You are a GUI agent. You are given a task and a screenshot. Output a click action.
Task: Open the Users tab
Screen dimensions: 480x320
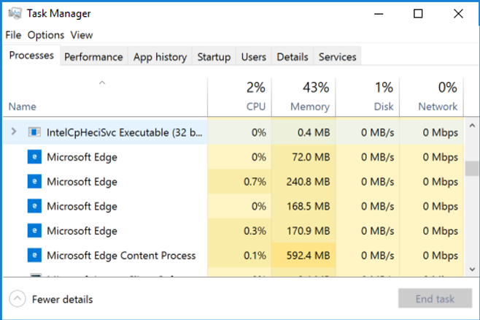click(253, 57)
